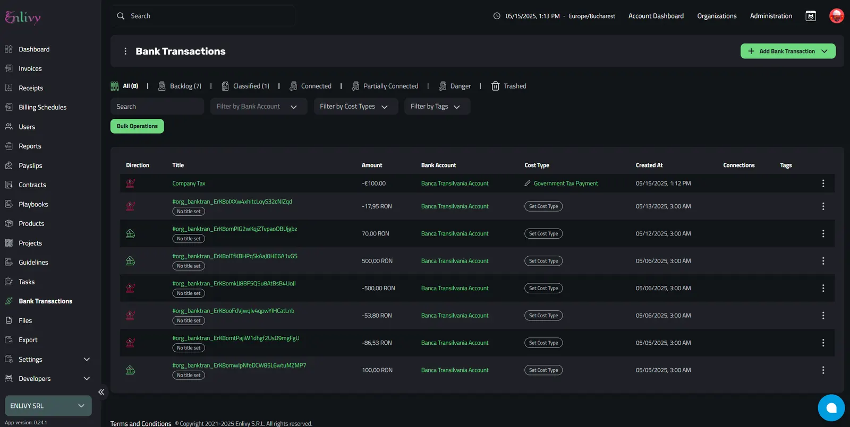Open Account Dashboard link
The width and height of the screenshot is (850, 427).
(656, 16)
